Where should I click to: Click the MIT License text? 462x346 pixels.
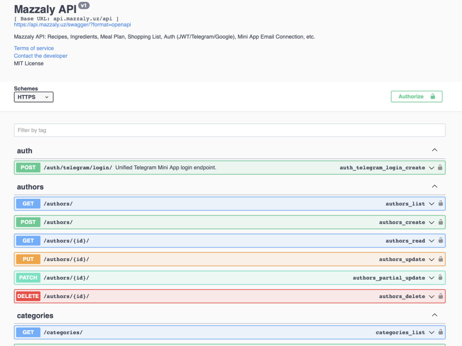pos(29,64)
